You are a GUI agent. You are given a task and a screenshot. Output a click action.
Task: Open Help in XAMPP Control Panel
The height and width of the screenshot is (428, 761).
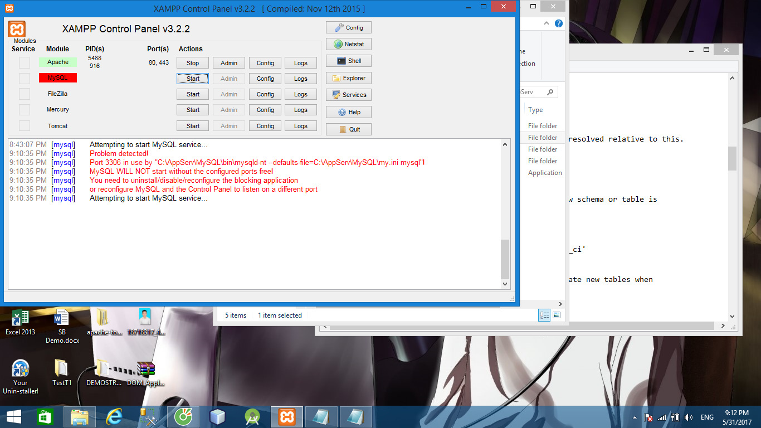point(349,112)
